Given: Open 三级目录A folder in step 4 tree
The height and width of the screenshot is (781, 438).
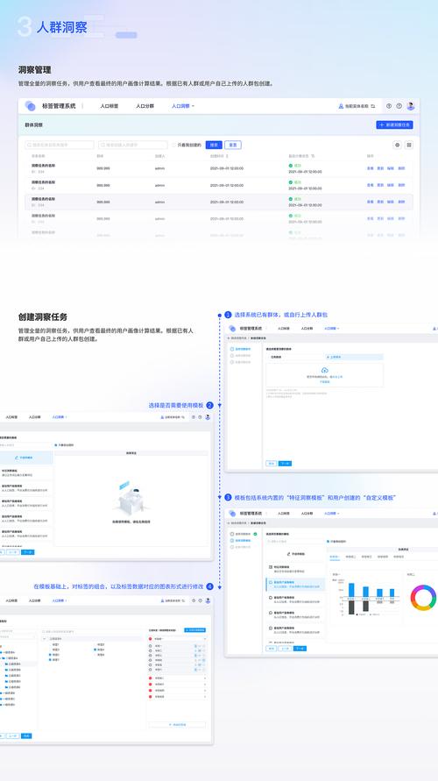Looking at the screenshot, I should [12, 664].
